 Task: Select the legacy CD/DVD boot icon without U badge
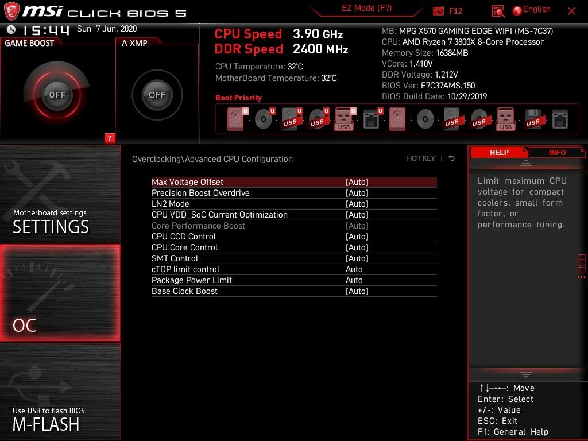(425, 119)
